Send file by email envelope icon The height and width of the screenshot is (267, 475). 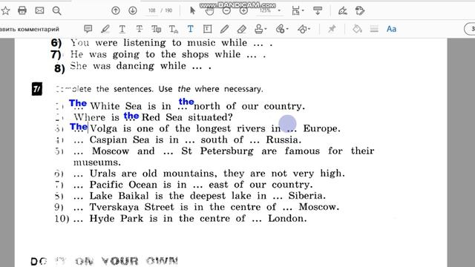(x=39, y=11)
